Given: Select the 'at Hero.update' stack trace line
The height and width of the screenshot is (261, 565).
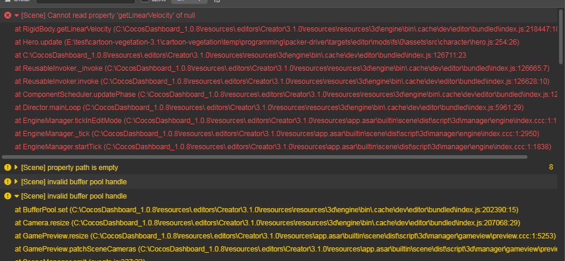Looking at the screenshot, I should pyautogui.click(x=267, y=42).
